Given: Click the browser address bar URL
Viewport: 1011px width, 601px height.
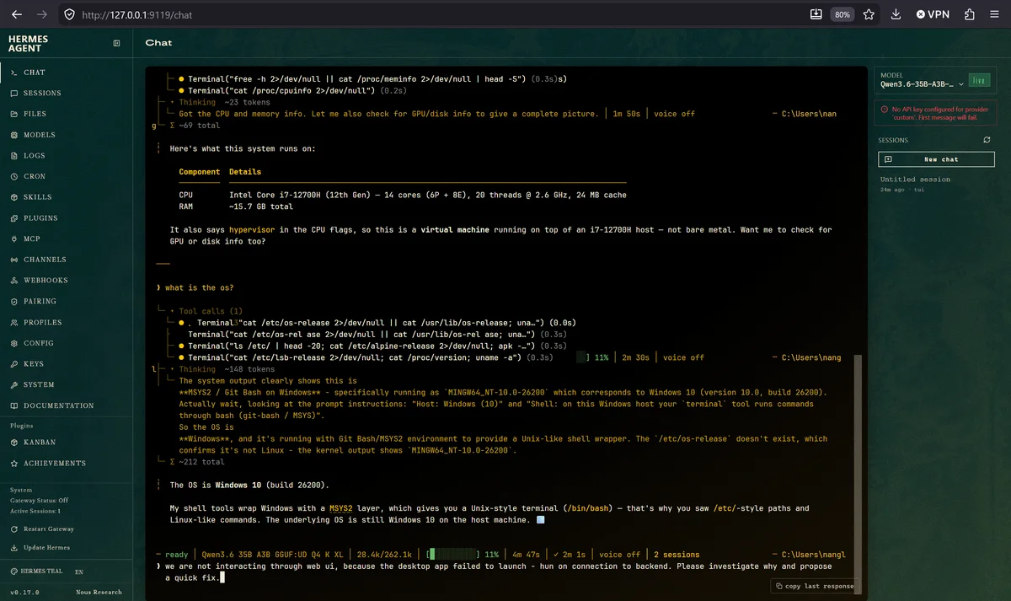Looking at the screenshot, I should tap(137, 14).
